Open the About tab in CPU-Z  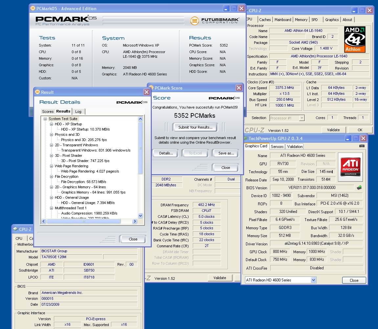(347, 20)
